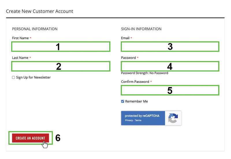Click the reCAPTCHA logo icon
This screenshot has height=159, width=231.
point(173,118)
